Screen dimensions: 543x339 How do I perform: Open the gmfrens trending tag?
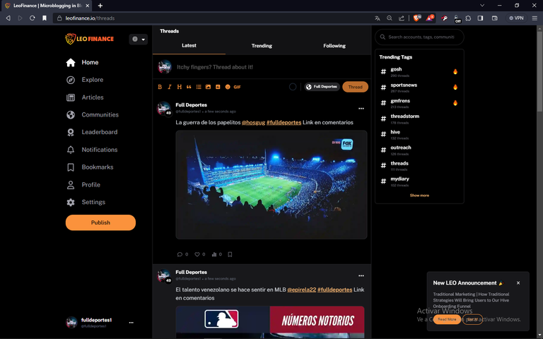pos(400,101)
